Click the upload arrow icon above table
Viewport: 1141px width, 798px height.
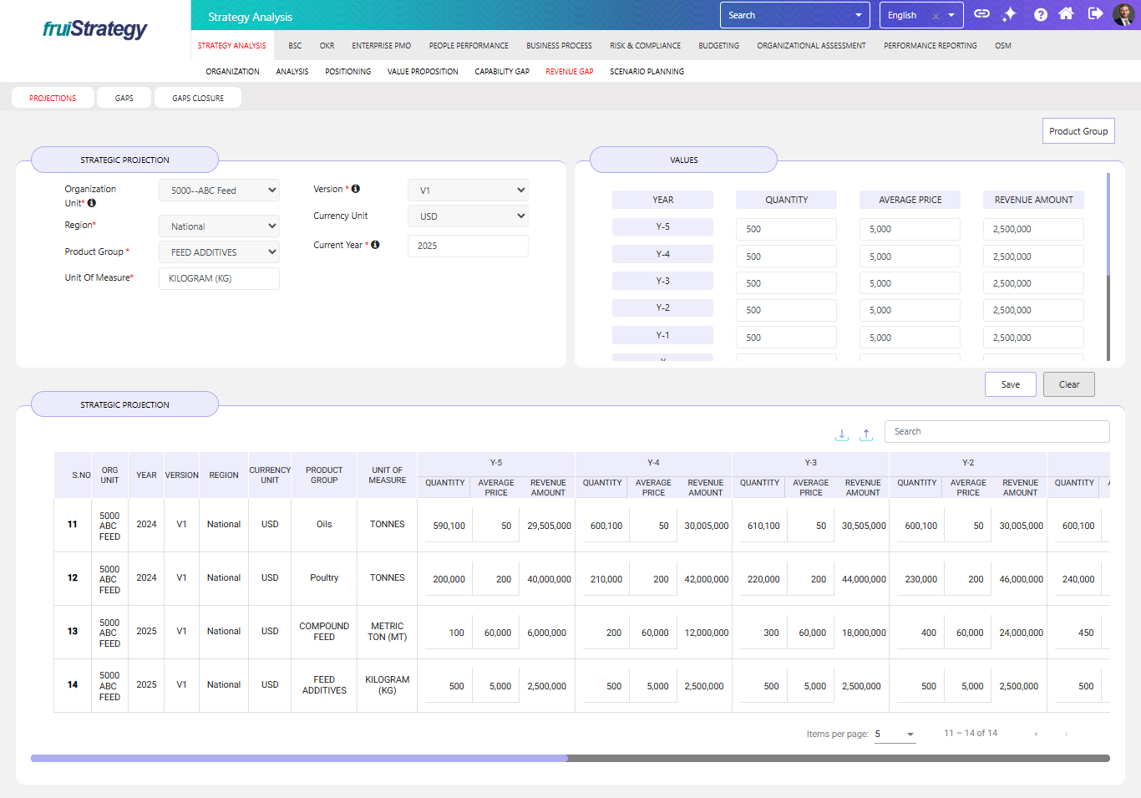(x=866, y=435)
